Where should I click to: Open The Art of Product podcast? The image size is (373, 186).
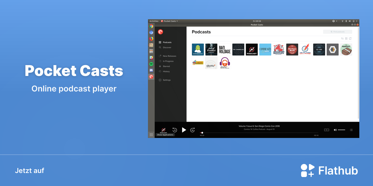point(211,50)
